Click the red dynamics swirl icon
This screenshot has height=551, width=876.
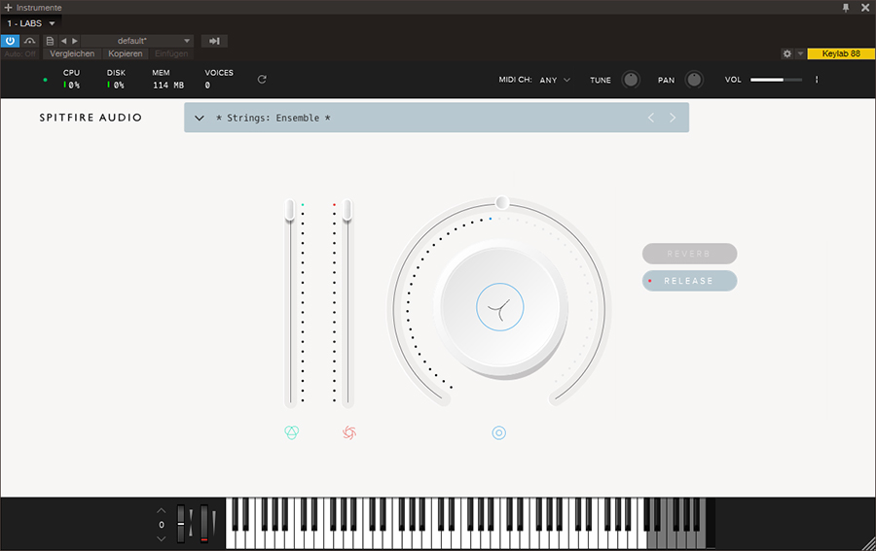[x=349, y=432]
